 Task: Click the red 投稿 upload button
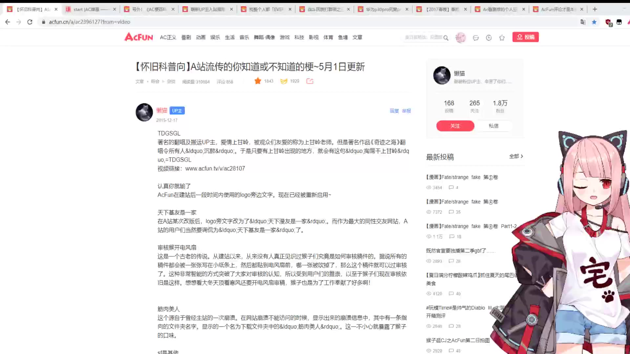(525, 37)
